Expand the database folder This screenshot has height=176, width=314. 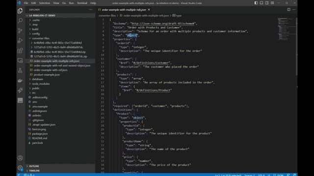[60, 79]
